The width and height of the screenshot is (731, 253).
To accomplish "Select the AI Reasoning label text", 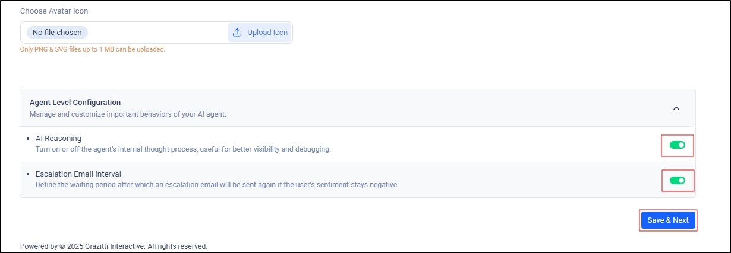I will point(58,139).
